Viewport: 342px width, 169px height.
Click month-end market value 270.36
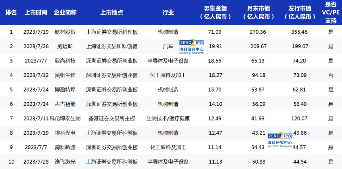pos(258,32)
